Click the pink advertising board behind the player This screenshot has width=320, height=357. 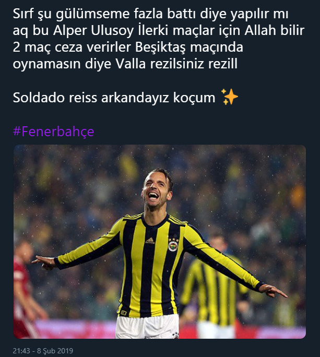pos(75,329)
